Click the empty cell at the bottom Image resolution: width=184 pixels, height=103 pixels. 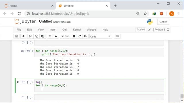(x=99, y=97)
